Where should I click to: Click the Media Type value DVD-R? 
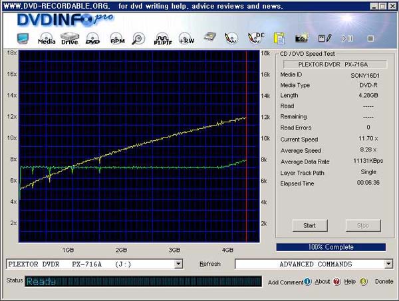point(368,85)
